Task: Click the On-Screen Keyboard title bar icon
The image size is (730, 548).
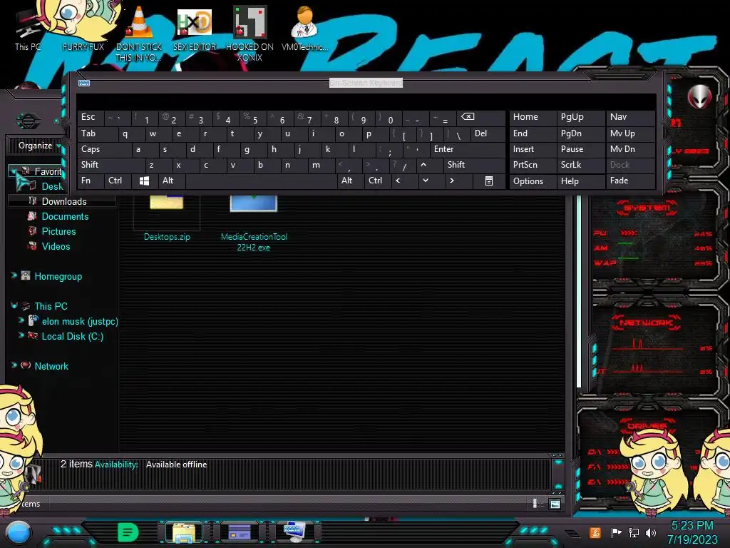Action: click(84, 83)
